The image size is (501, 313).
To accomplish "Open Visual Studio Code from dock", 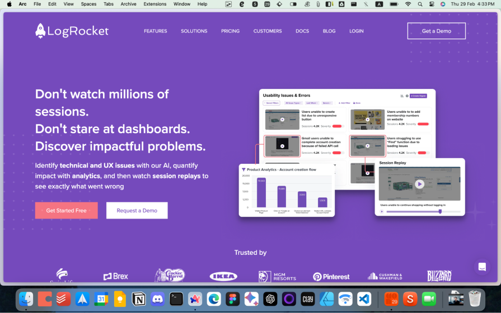I will (364, 299).
